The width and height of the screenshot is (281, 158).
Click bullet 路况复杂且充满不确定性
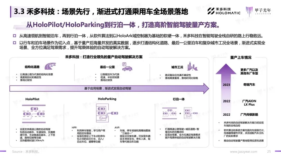(178, 75)
